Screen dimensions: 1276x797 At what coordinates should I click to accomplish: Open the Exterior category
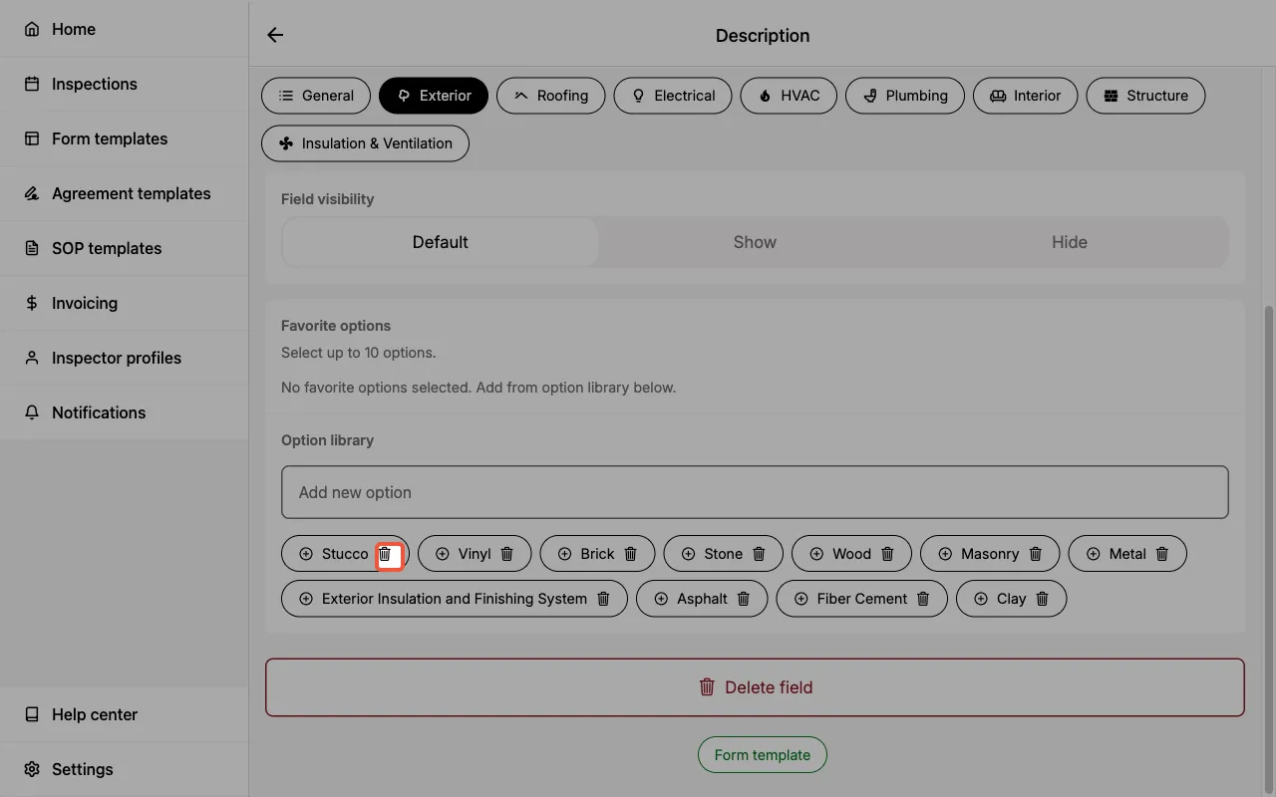(433, 95)
